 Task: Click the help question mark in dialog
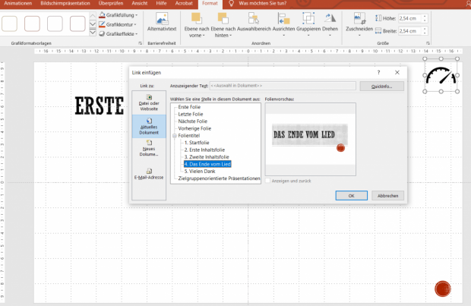[378, 72]
